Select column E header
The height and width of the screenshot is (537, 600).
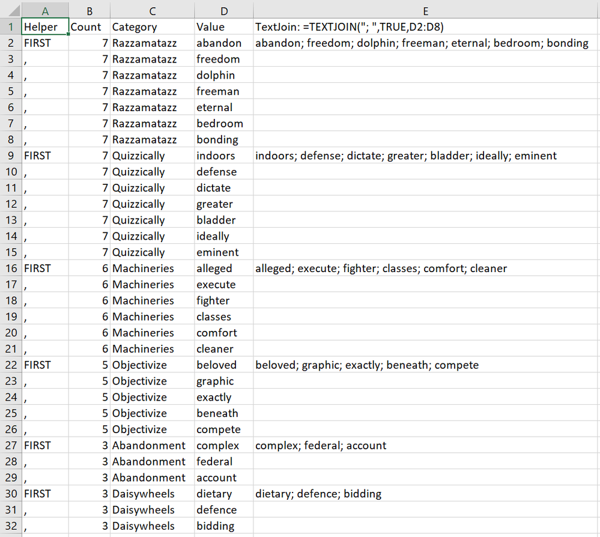coord(425,11)
